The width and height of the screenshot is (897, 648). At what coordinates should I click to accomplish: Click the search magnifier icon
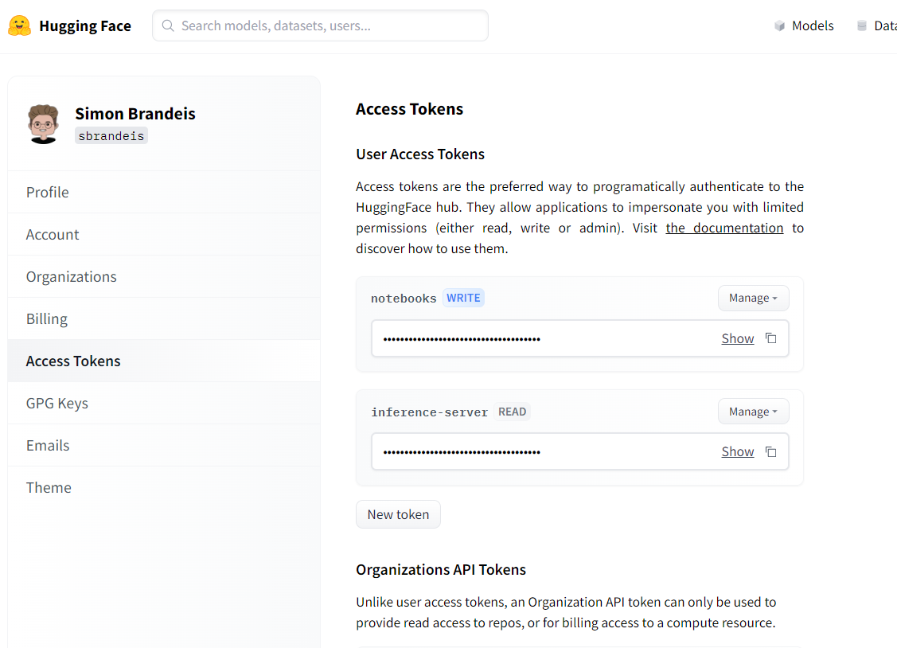(x=168, y=25)
